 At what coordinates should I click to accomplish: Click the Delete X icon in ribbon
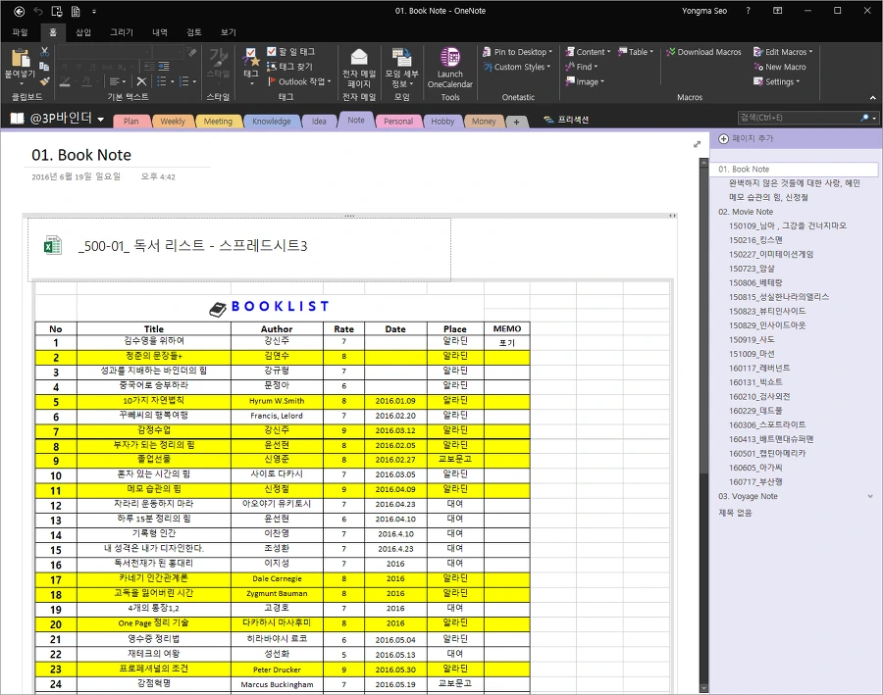(x=142, y=81)
